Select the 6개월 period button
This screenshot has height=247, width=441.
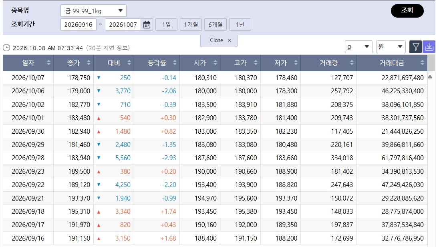(x=215, y=25)
